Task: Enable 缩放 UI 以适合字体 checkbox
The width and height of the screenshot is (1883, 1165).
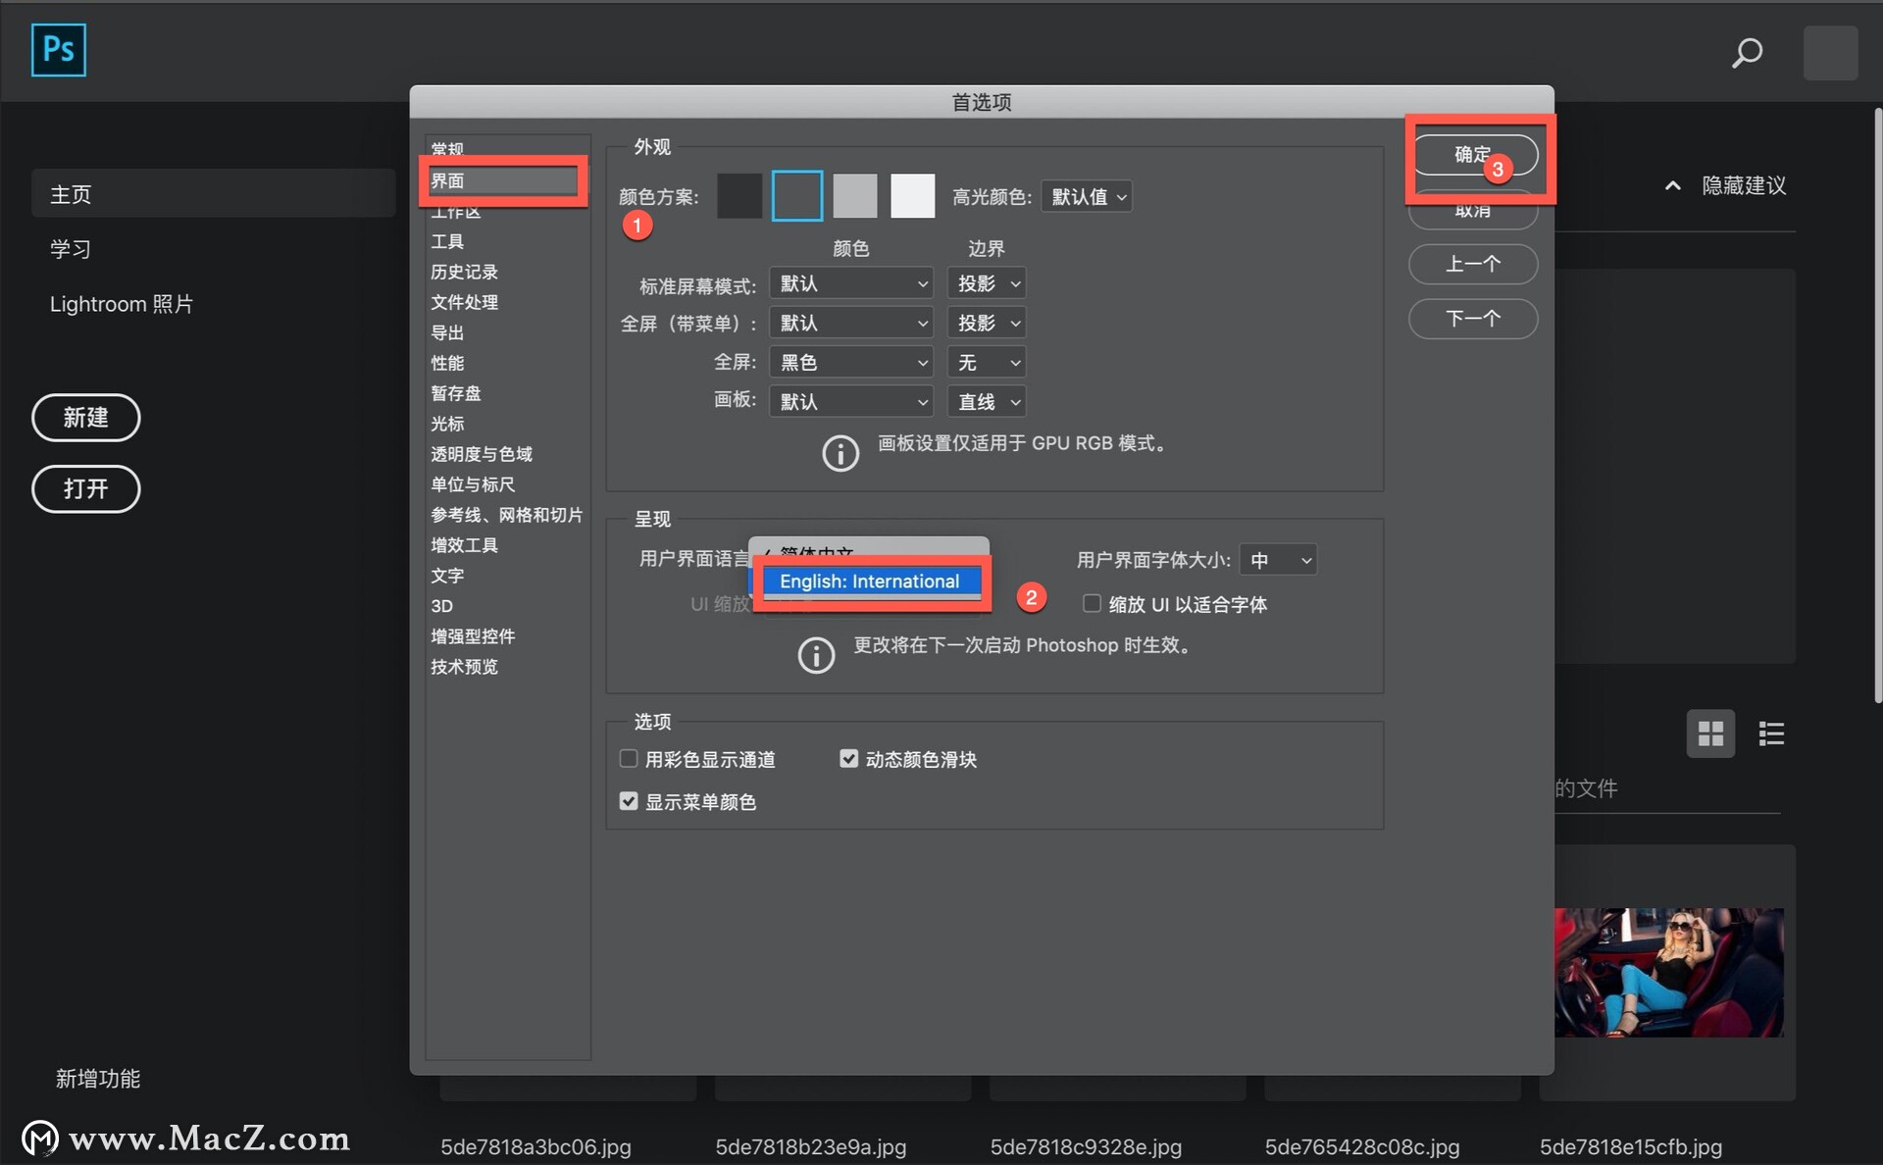Action: 1092,603
